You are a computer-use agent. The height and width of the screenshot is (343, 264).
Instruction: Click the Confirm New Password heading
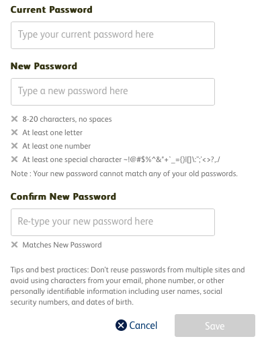tap(63, 196)
